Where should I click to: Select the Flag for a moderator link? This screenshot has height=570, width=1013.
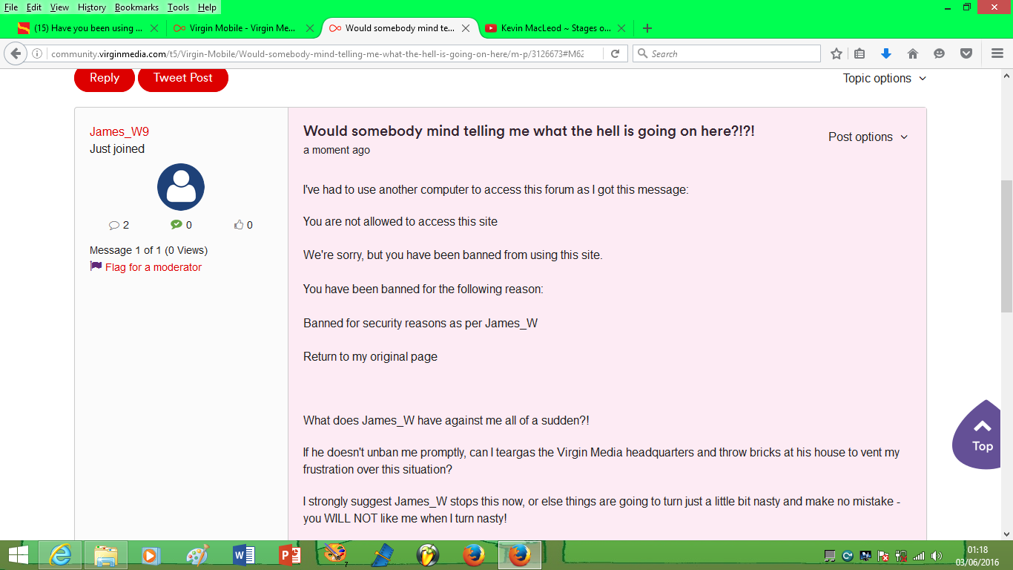(x=152, y=267)
